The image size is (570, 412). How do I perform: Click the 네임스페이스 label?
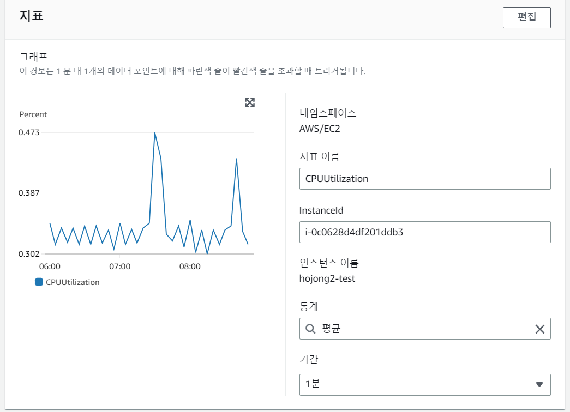(328, 113)
